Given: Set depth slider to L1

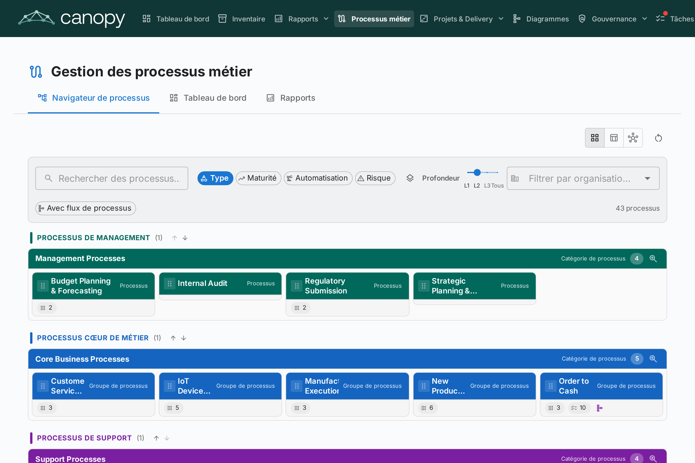Looking at the screenshot, I should pyautogui.click(x=467, y=185).
